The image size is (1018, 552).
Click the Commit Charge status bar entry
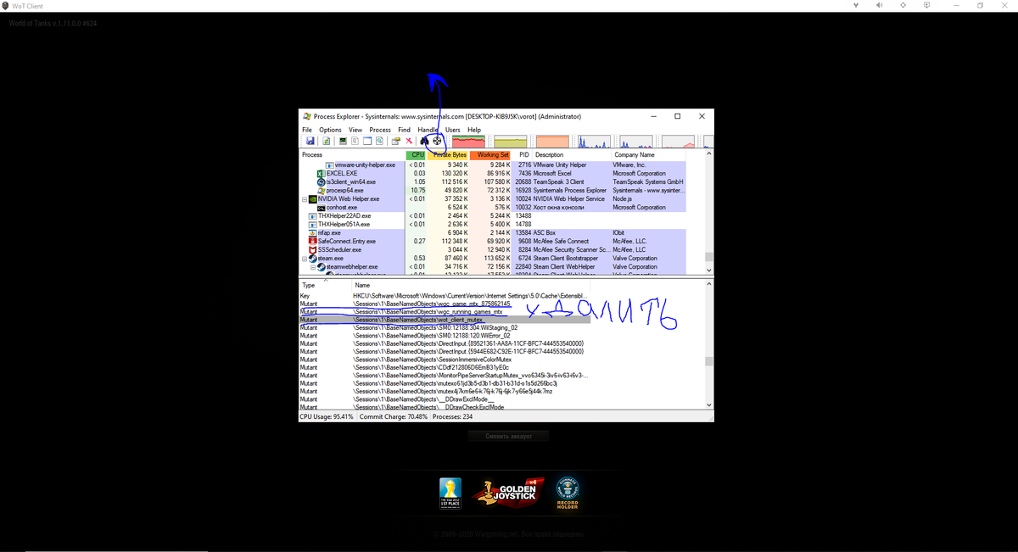[394, 417]
